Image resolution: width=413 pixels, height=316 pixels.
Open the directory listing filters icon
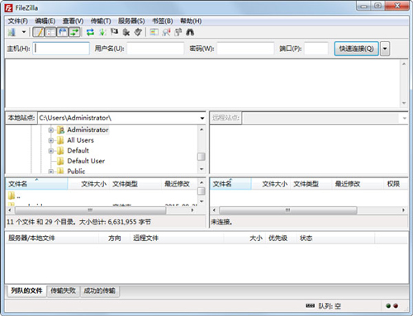point(154,32)
